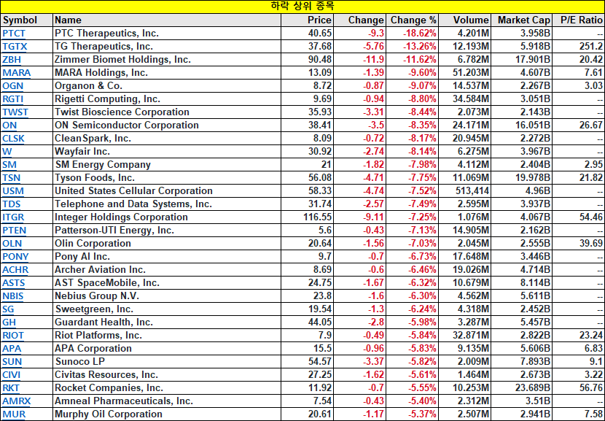Click the Symbol column header
The image size is (605, 421).
[26, 20]
